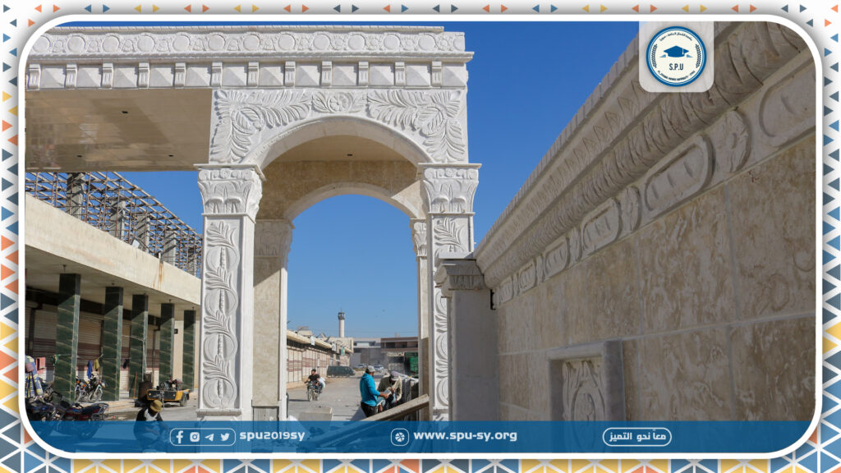Click the Twitter bird icon
The image size is (841, 473).
[225, 437]
